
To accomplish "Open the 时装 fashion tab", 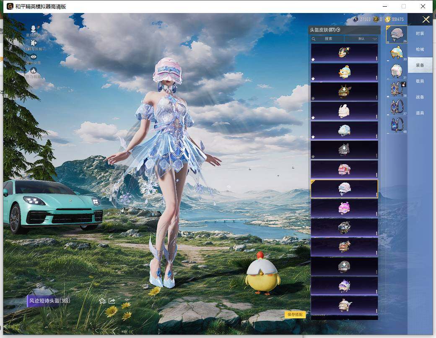I will [420, 34].
